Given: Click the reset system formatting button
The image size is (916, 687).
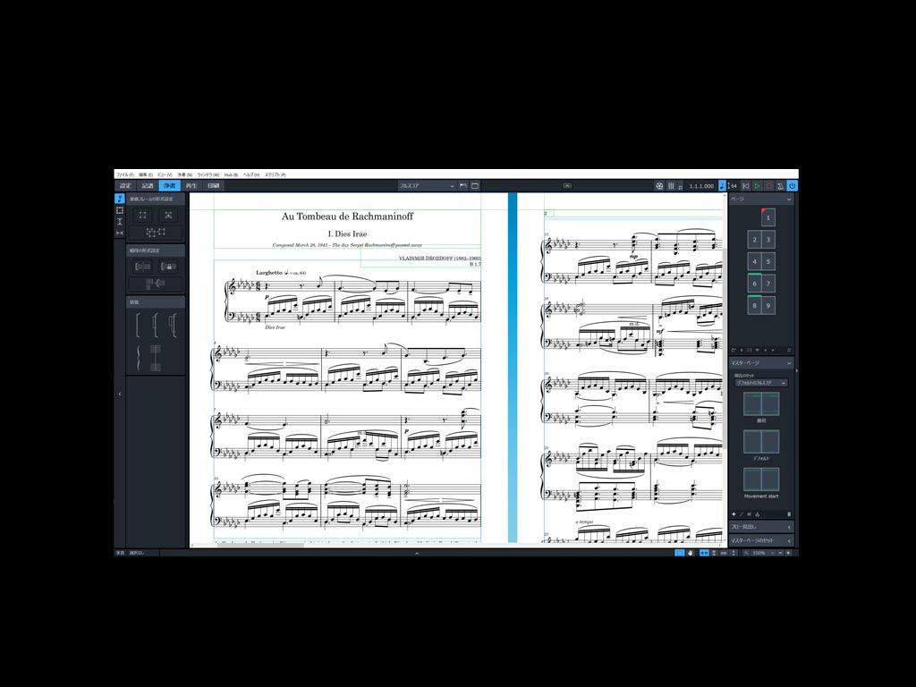Looking at the screenshot, I should 156,284.
